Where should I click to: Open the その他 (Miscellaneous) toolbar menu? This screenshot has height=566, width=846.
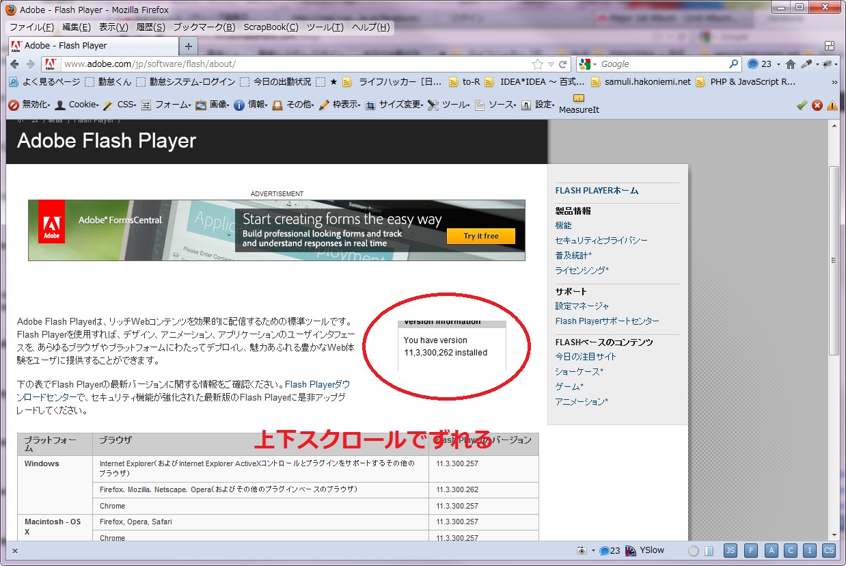point(293,105)
